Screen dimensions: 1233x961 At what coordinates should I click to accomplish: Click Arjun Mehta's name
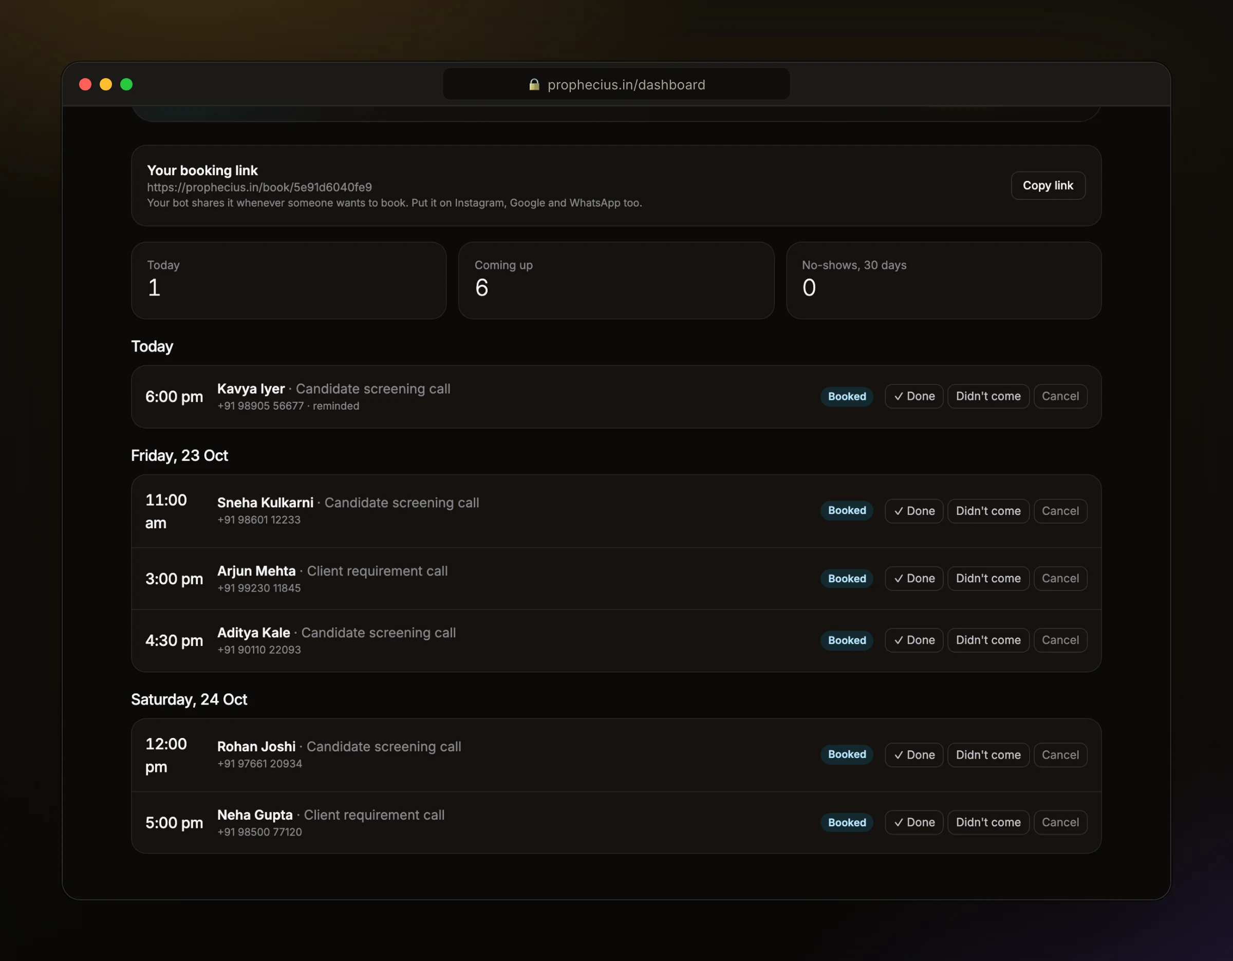coord(256,571)
